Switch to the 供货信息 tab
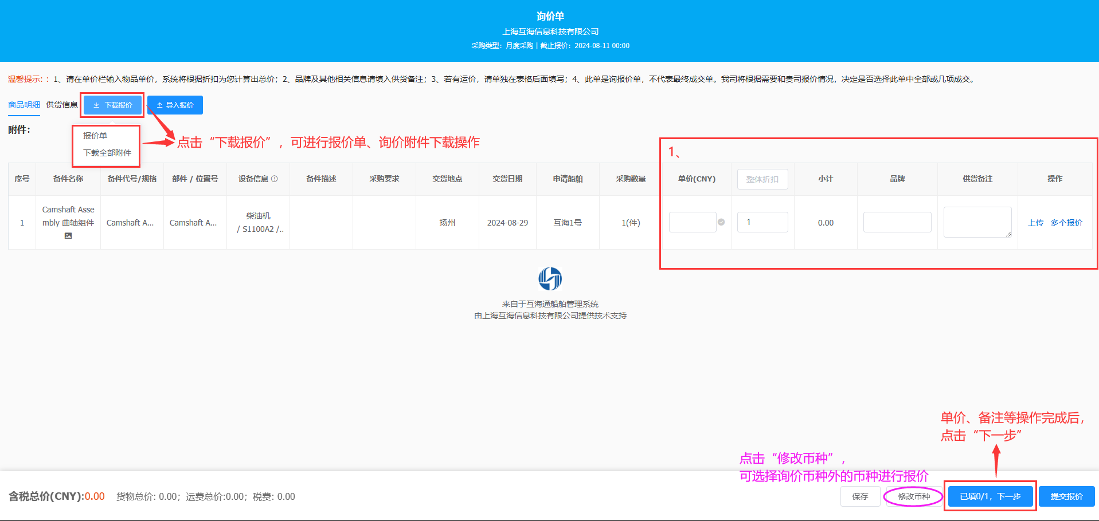This screenshot has height=521, width=1099. [62, 105]
